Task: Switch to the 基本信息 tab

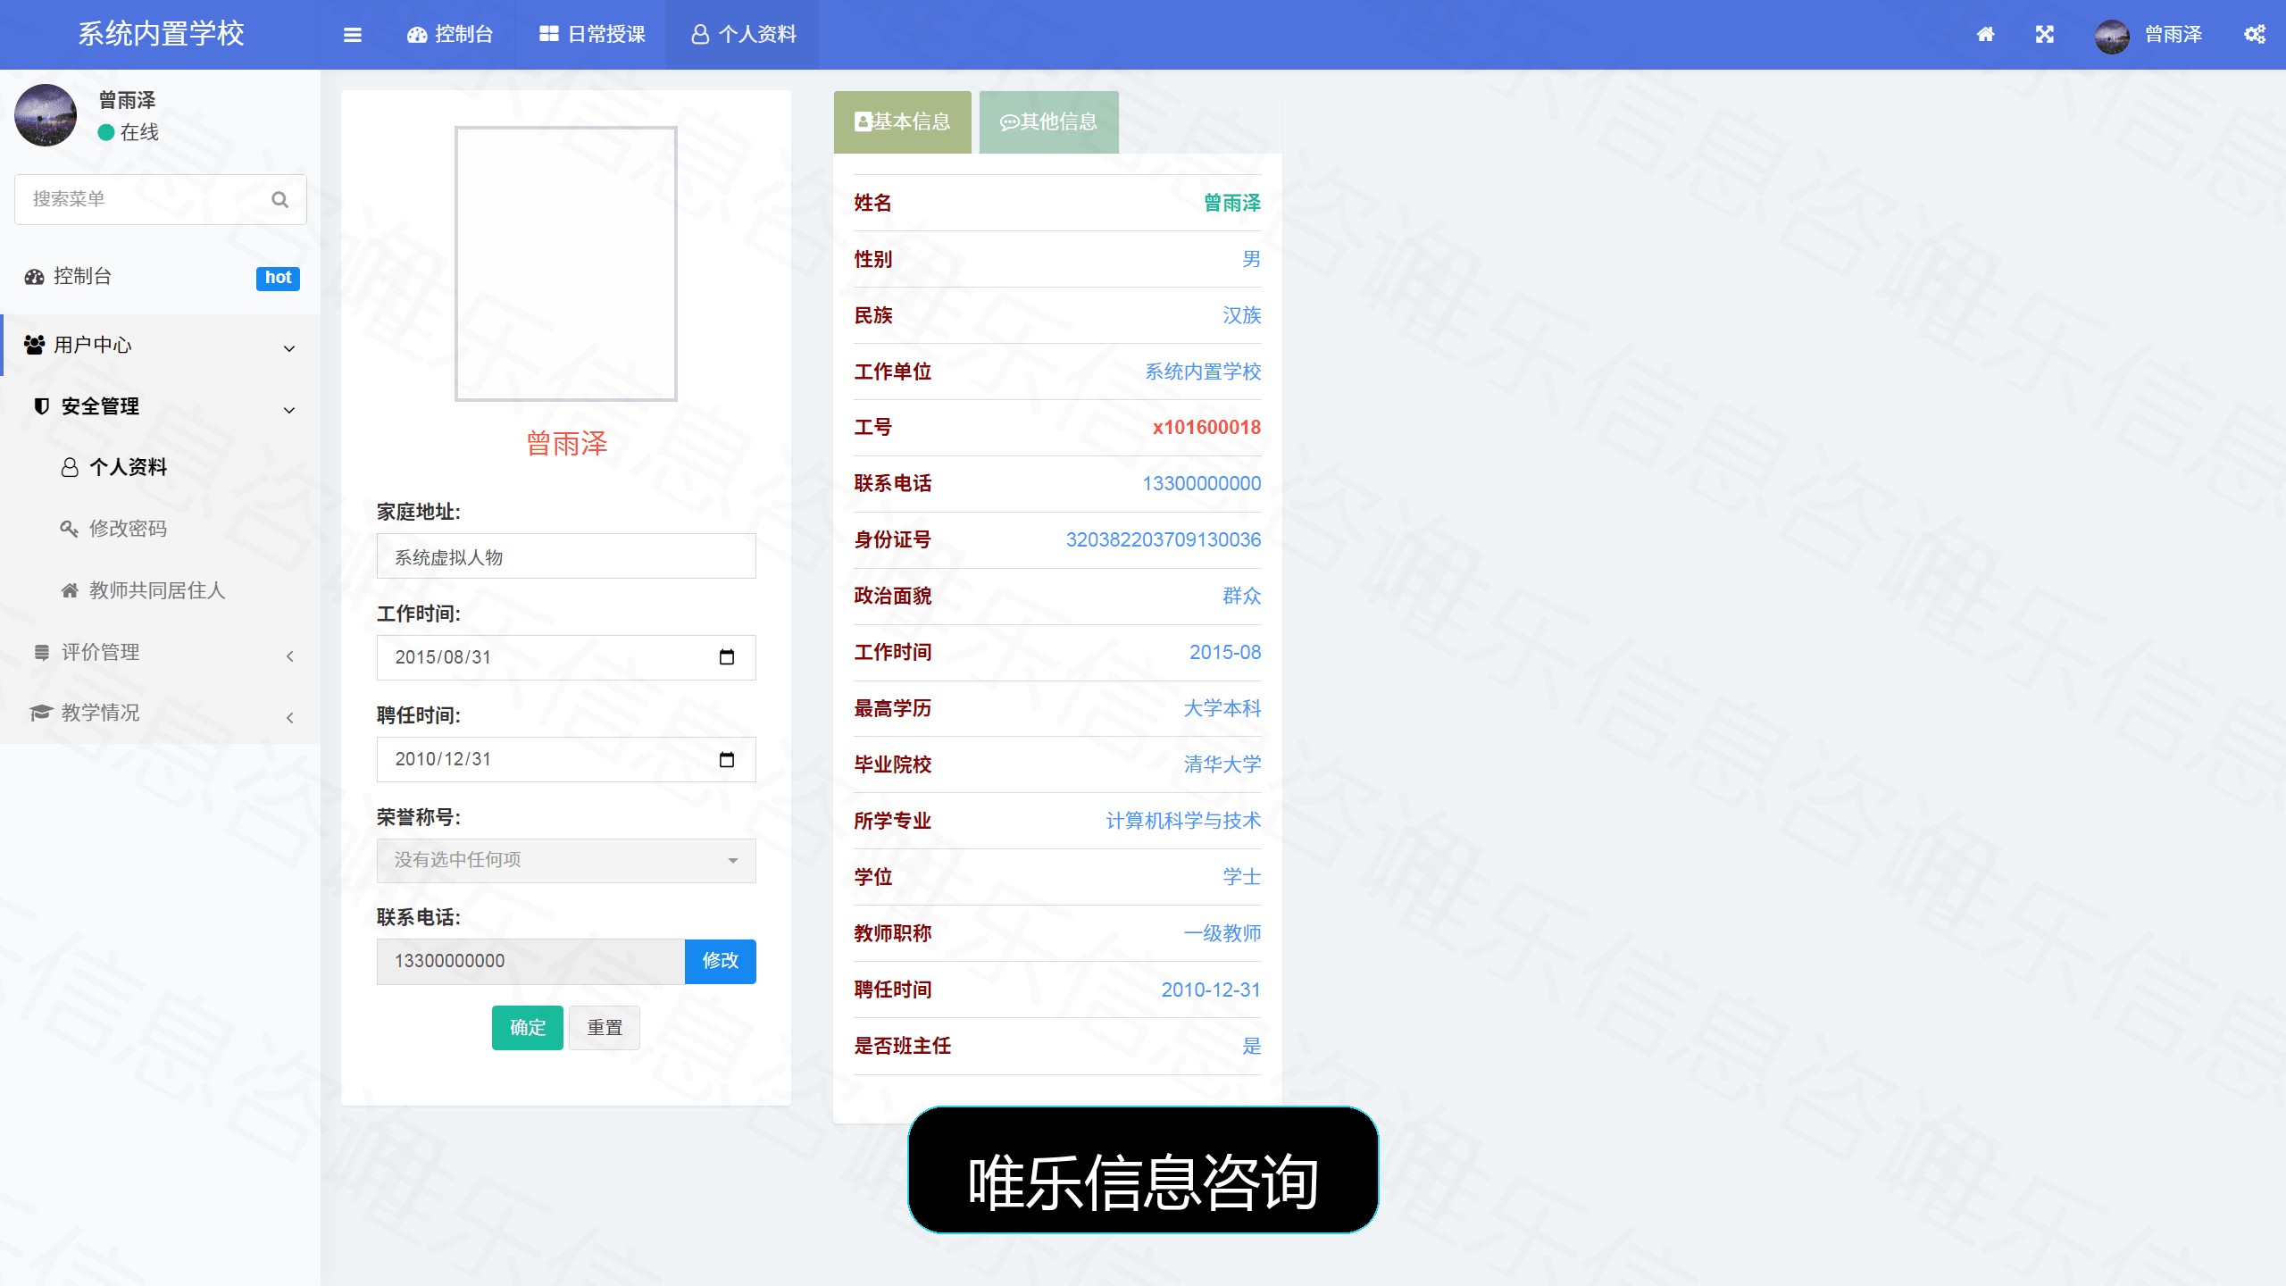Action: coord(903,122)
